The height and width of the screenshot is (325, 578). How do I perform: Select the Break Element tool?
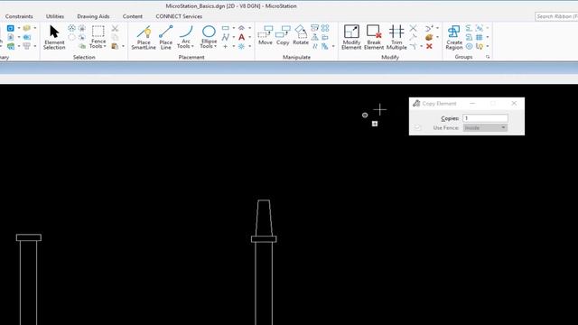point(373,37)
